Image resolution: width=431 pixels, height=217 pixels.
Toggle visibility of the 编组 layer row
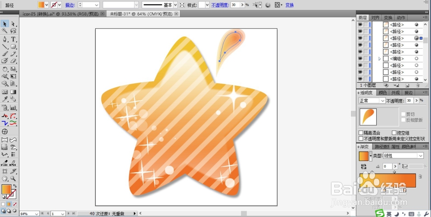coord(360,59)
